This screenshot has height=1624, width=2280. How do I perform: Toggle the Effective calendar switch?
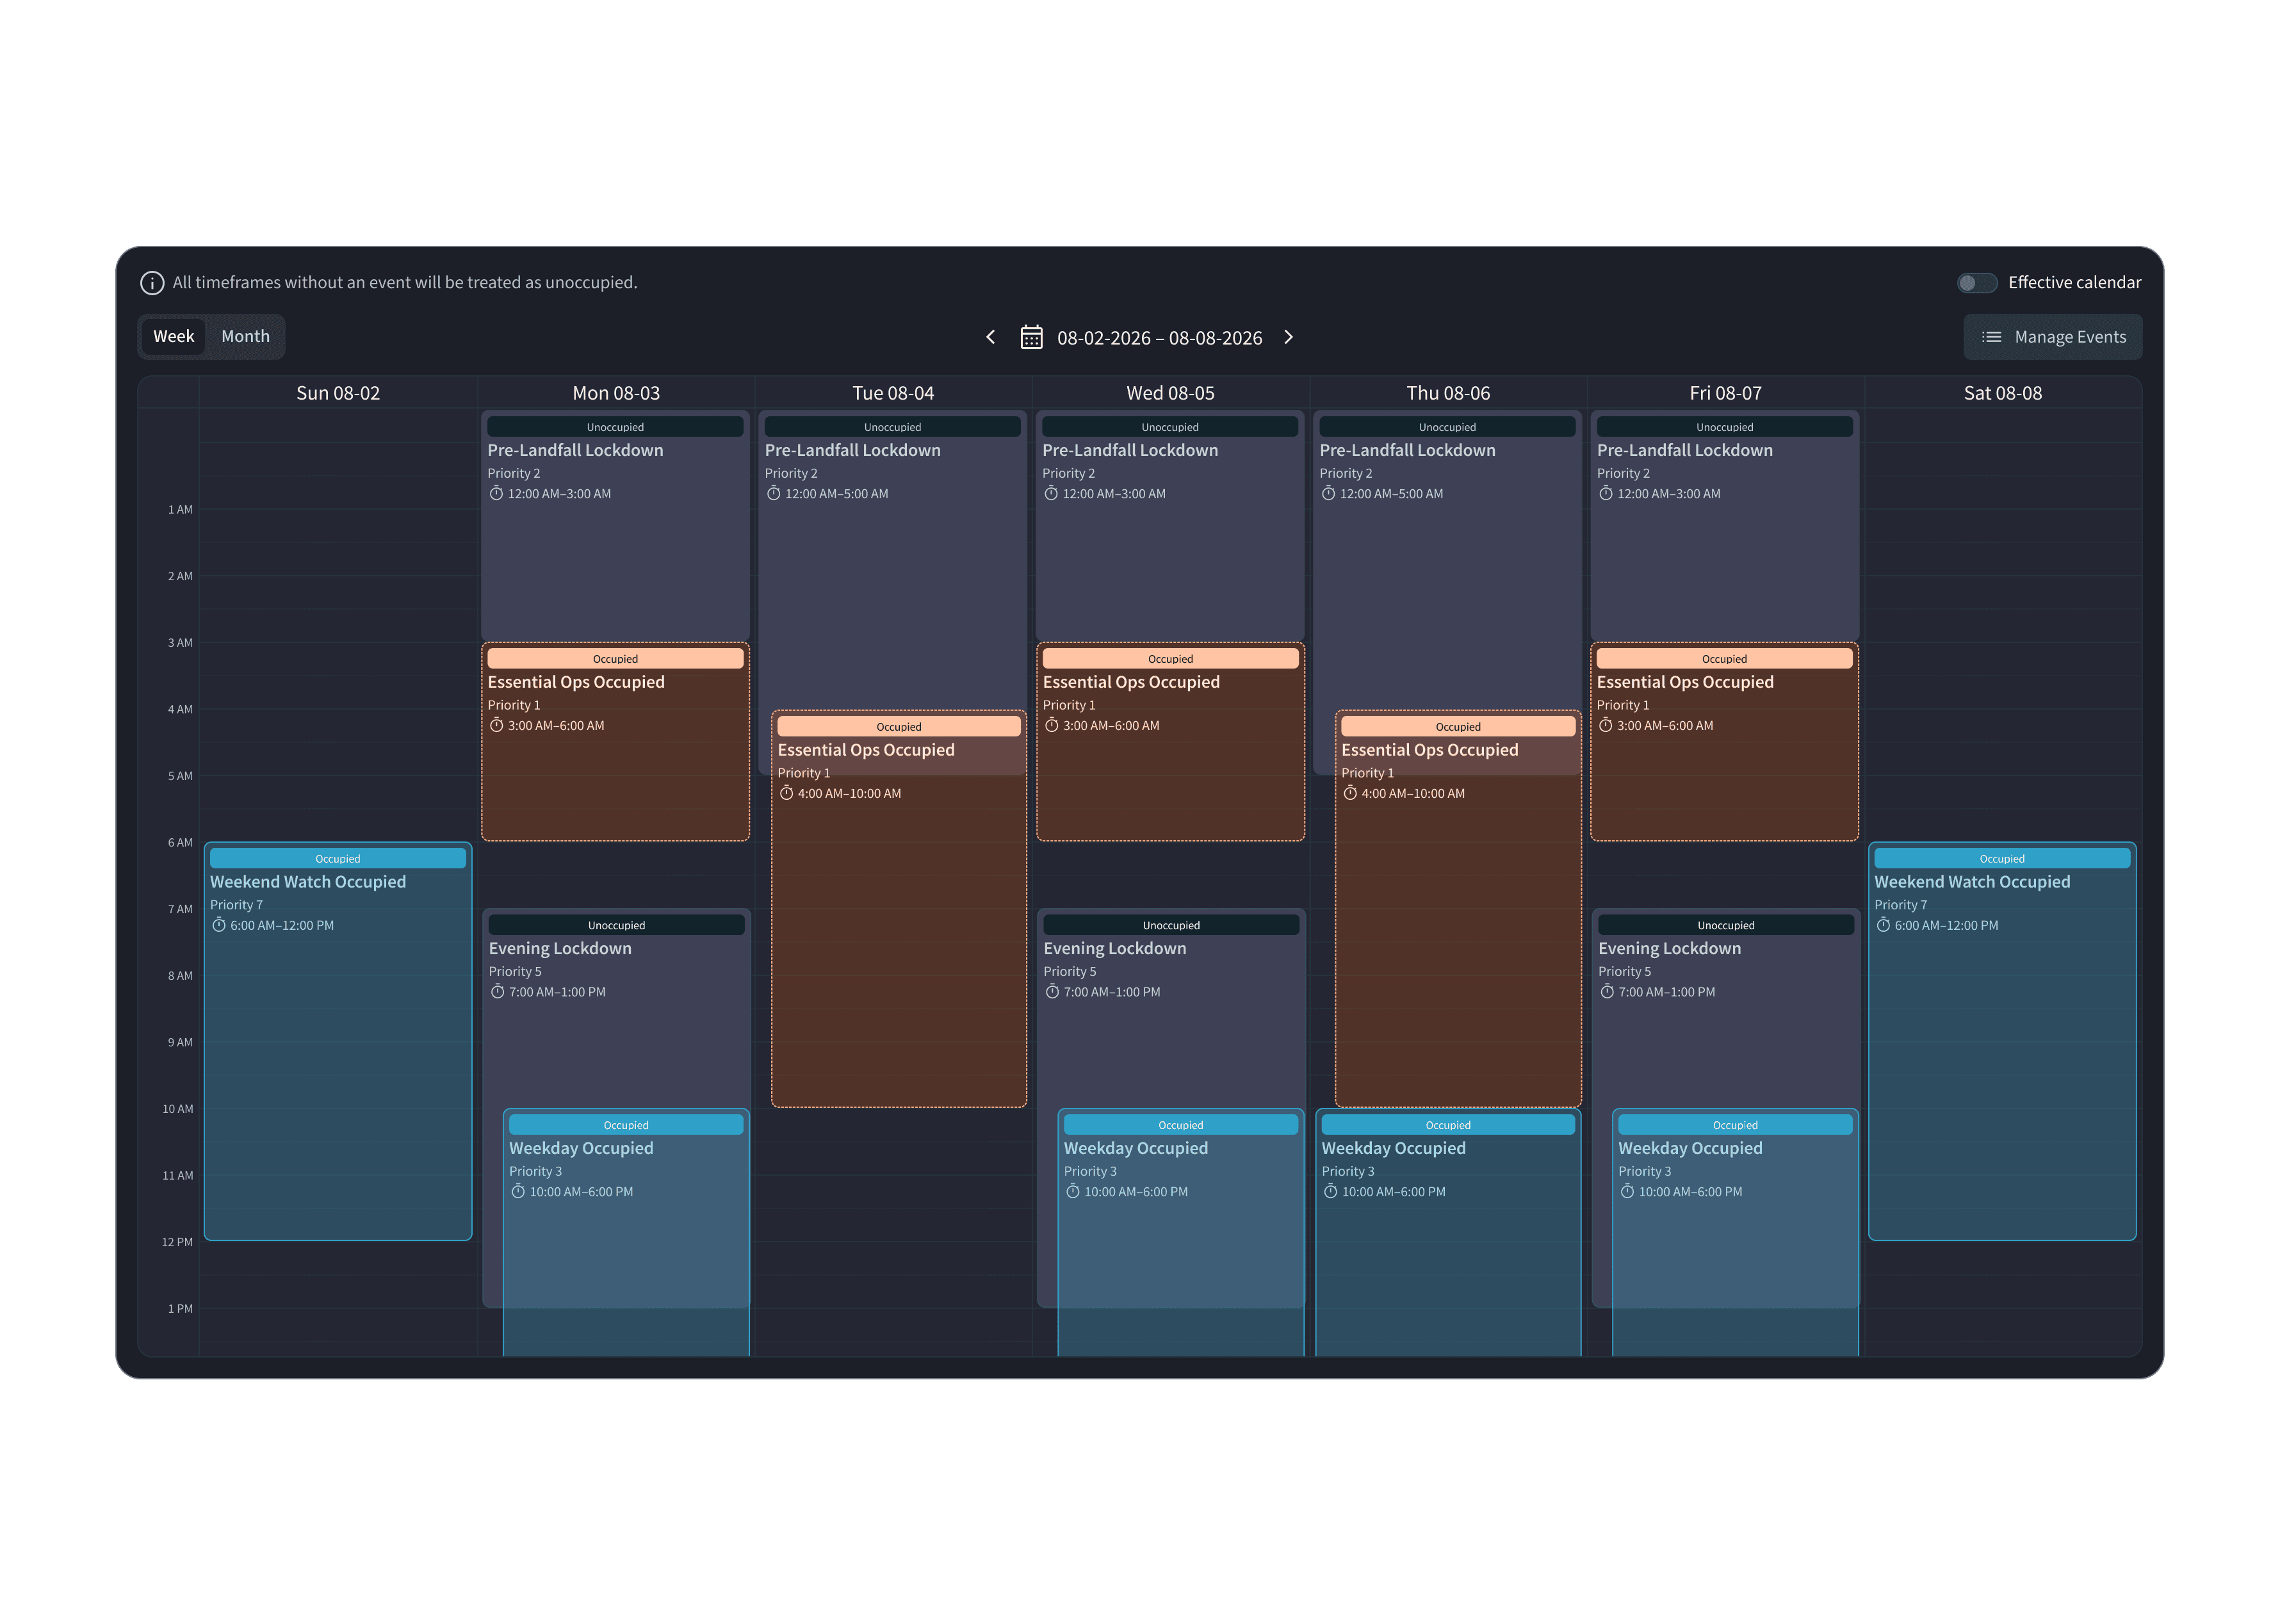(1976, 283)
